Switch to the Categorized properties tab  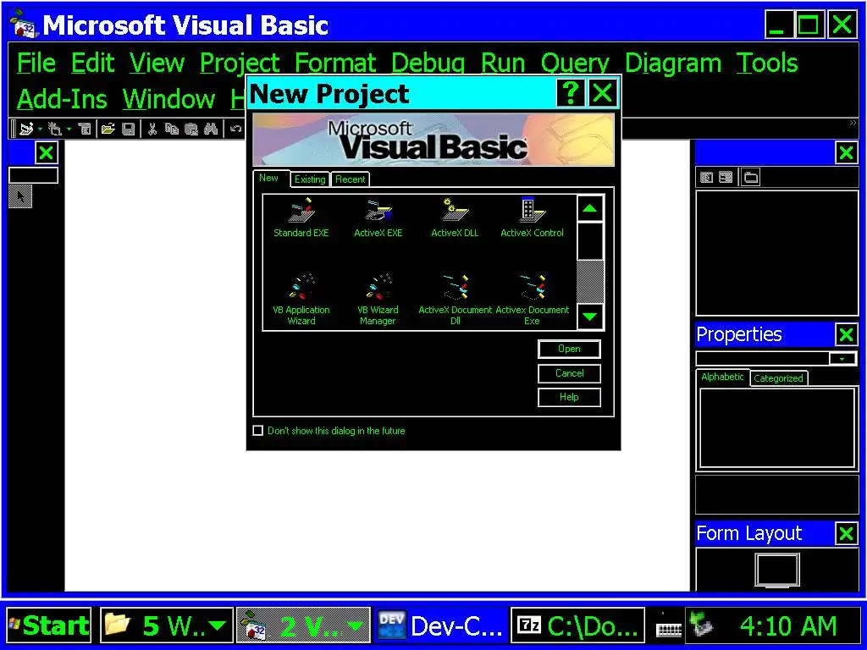[778, 378]
